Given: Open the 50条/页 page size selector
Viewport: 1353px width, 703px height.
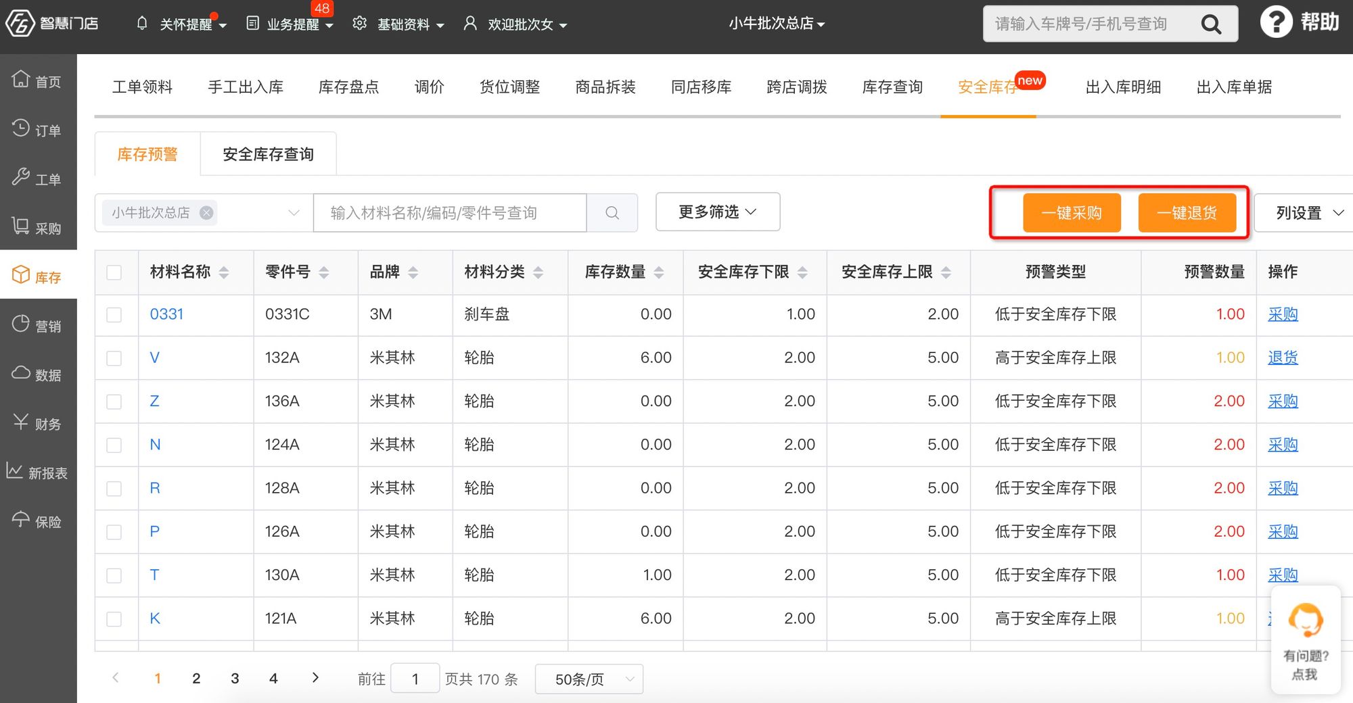Looking at the screenshot, I should (588, 679).
